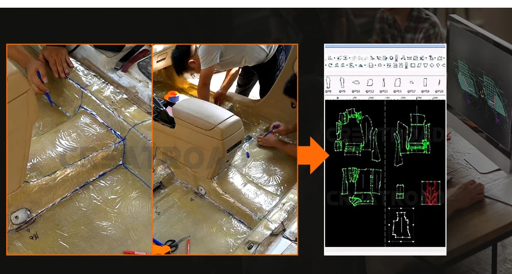Click the blue title bar of CAD window
Image resolution: width=512 pixels, height=274 pixels.
coord(385,46)
